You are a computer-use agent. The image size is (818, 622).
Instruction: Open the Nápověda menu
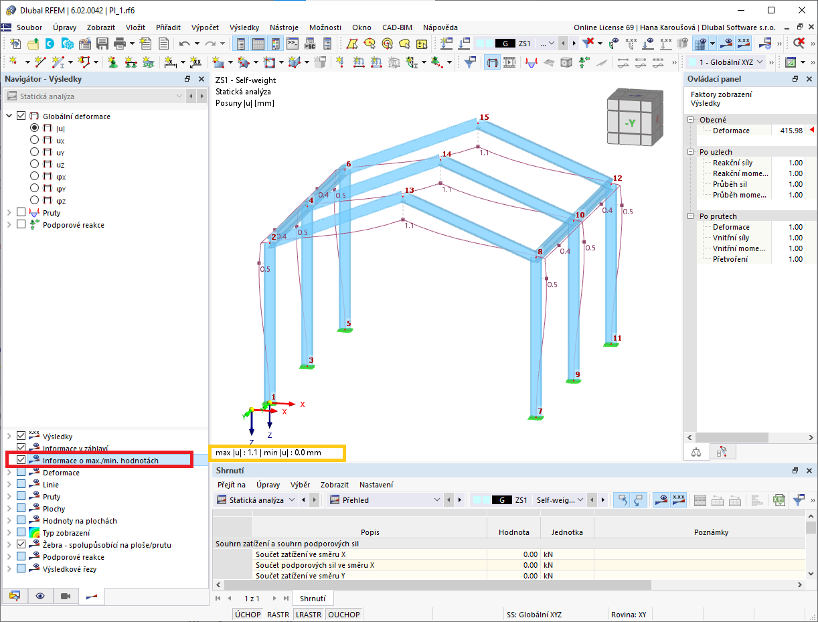pyautogui.click(x=440, y=27)
